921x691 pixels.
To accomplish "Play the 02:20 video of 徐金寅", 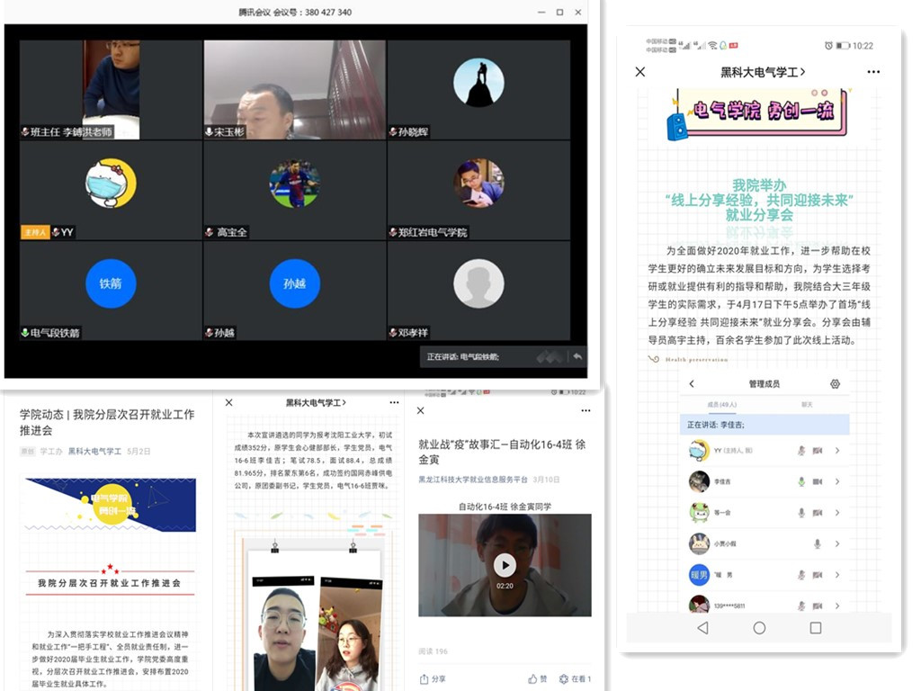I will click(505, 565).
